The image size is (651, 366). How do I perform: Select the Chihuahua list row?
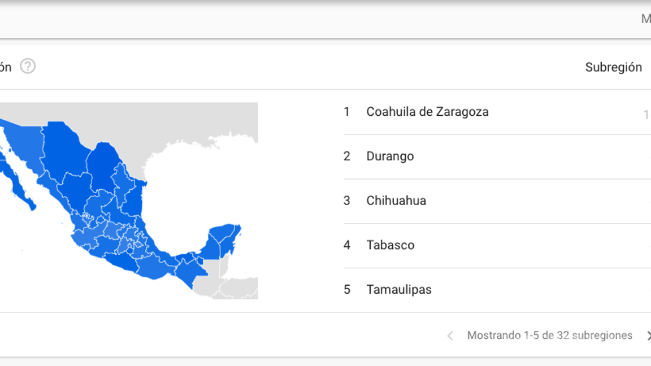coord(396,201)
